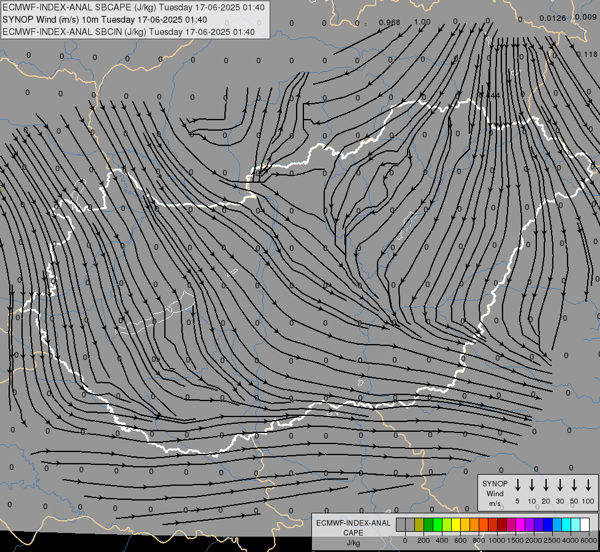The height and width of the screenshot is (552, 600).
Task: Click the 2000 label on CAPE scale
Action: pos(534,540)
